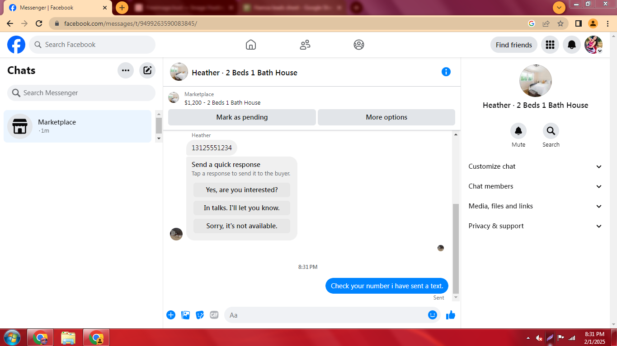Click muted volume icon in system tray

(539, 337)
